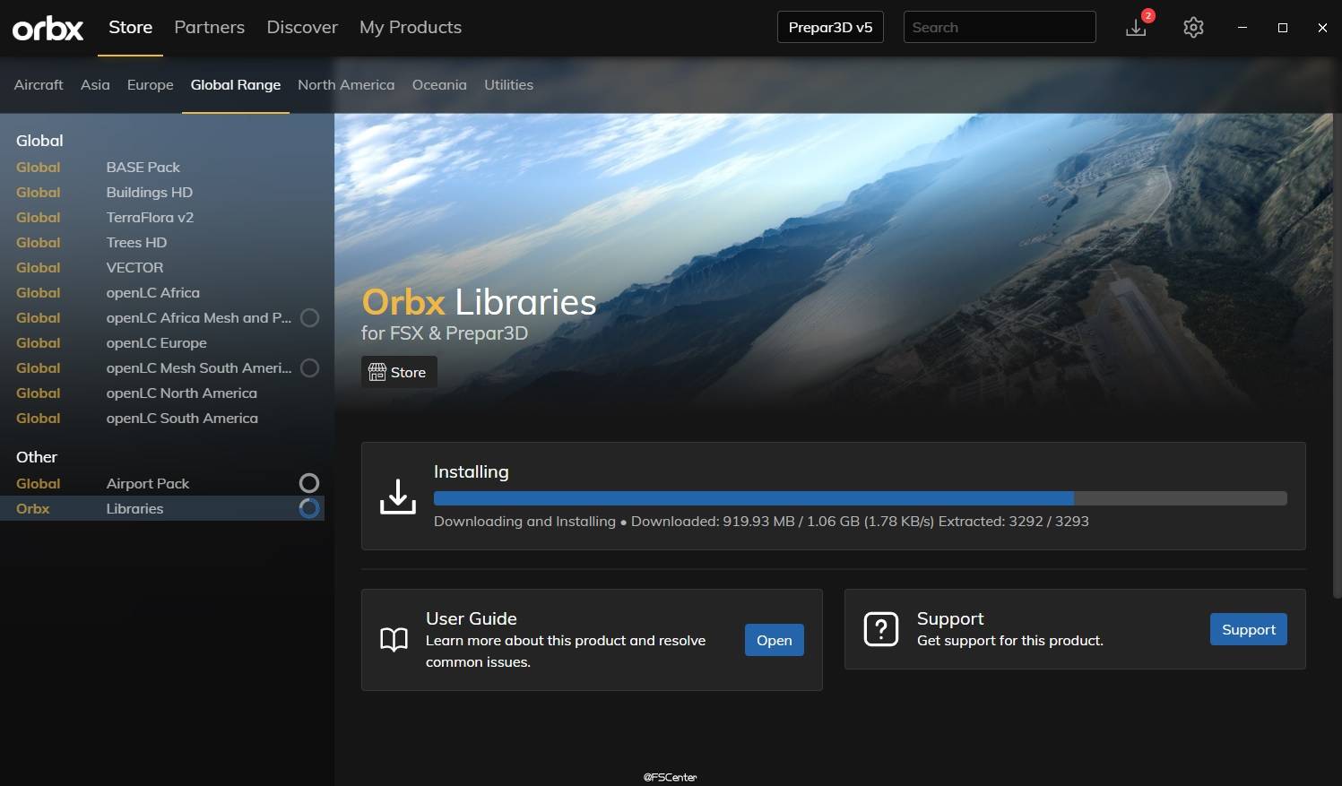Click the Global section header
Image resolution: width=1342 pixels, height=786 pixels.
click(39, 141)
